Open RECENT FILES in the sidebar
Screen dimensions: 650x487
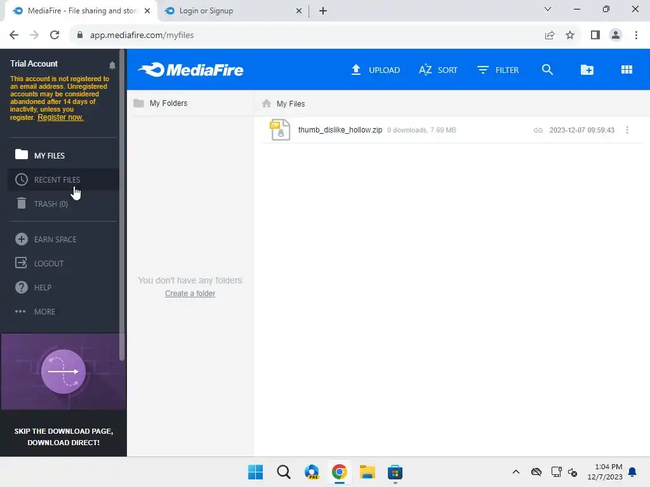(63, 179)
